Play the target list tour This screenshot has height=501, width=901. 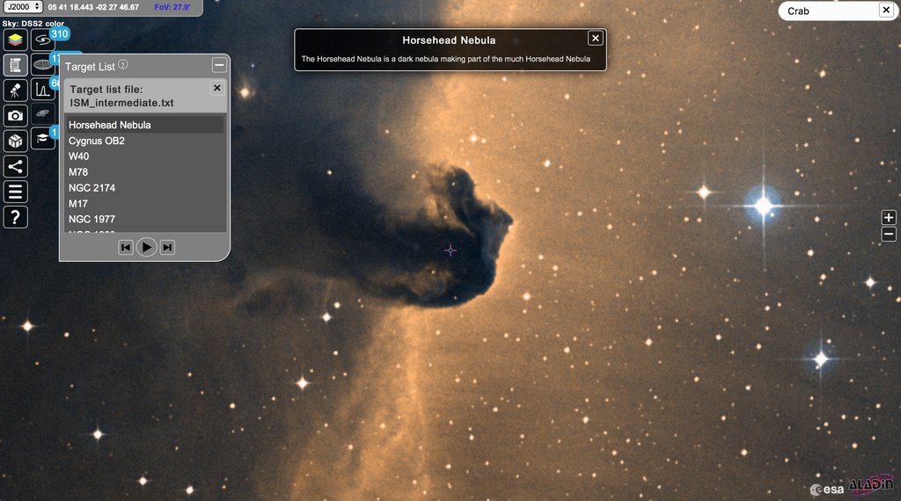147,247
